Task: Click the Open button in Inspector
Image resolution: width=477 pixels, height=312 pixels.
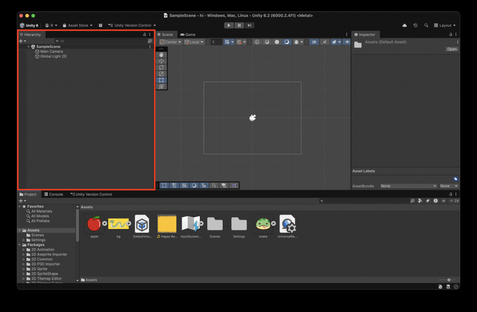Action: click(452, 49)
